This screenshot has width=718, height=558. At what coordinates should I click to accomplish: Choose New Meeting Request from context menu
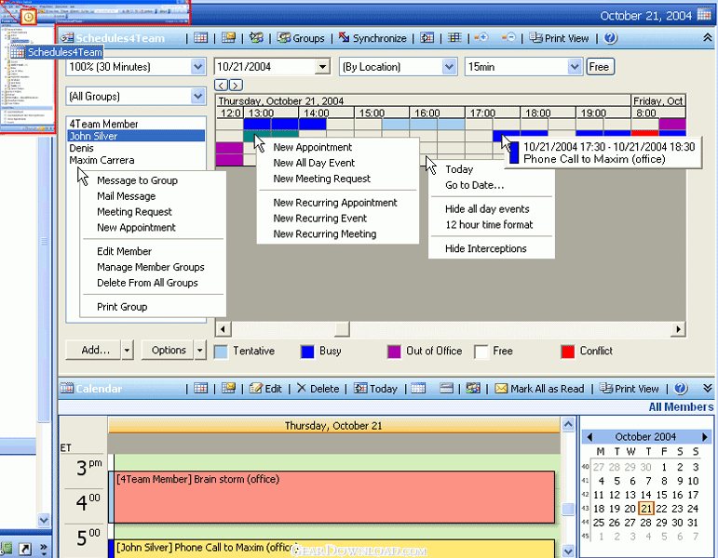pyautogui.click(x=321, y=179)
